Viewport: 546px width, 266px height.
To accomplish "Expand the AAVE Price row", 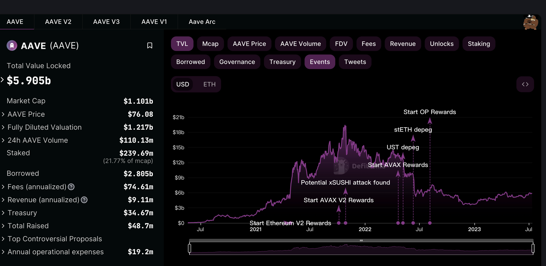I will [3, 114].
